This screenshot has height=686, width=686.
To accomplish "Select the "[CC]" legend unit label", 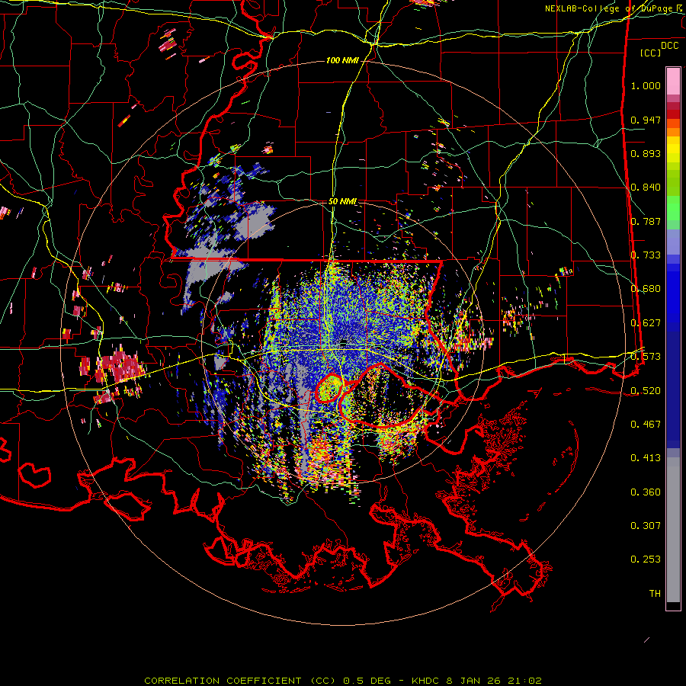I will 651,53.
